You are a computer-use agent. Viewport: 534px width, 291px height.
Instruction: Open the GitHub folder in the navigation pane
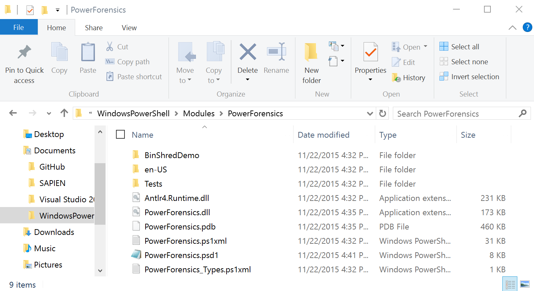pyautogui.click(x=52, y=167)
